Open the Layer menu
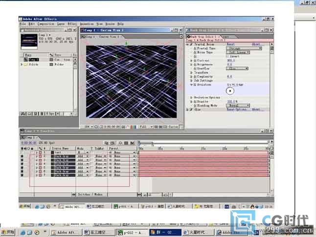Image resolution: width=316 pixels, height=237 pixels. 61,24
